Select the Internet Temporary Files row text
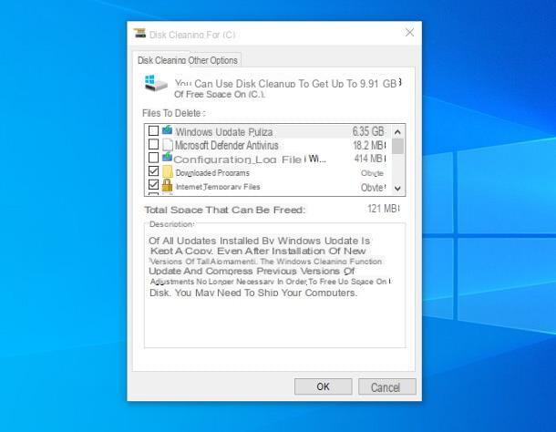Screen dimensions: 556x432 point(218,187)
